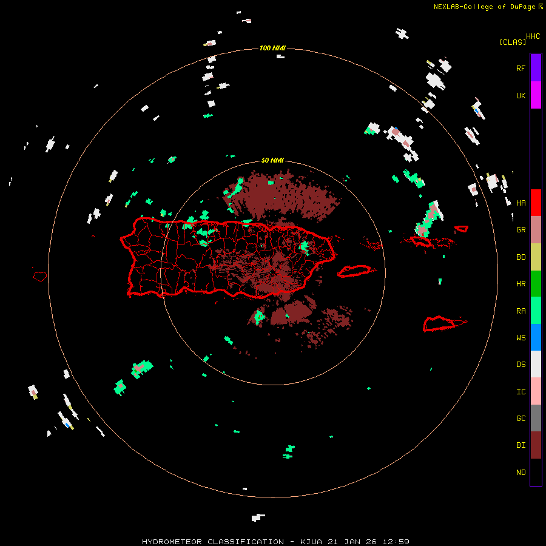Screen dimensions: 546x546
Task: Click the RF purple legend swatch
Action: [x=536, y=68]
